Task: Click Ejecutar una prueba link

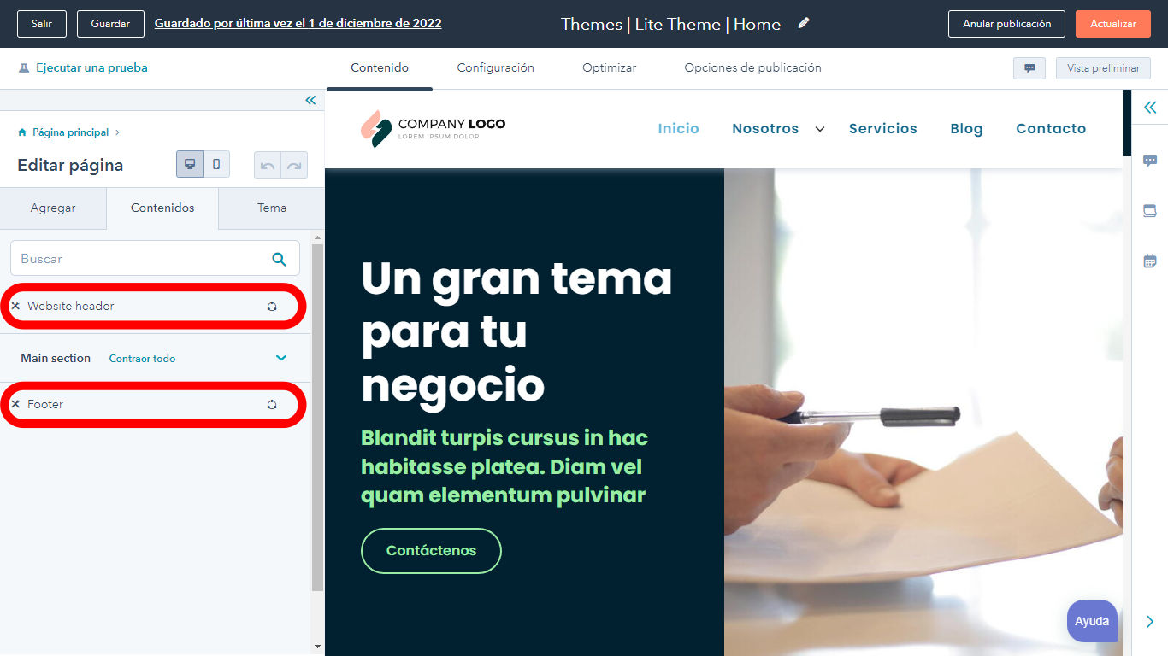Action: pos(91,68)
